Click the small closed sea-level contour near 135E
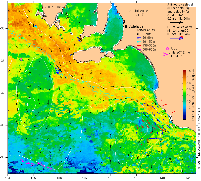Image resolution: width=201 pixels, height=181 pixels. tap(31, 104)
